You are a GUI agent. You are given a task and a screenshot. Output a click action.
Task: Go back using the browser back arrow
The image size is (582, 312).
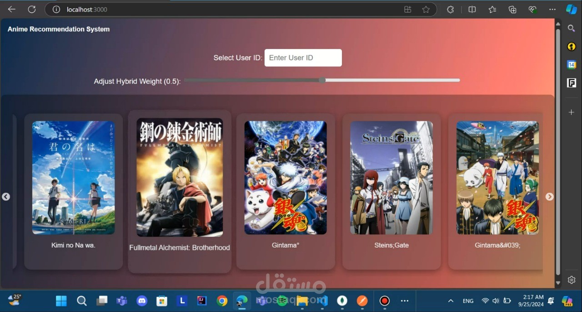click(x=11, y=9)
